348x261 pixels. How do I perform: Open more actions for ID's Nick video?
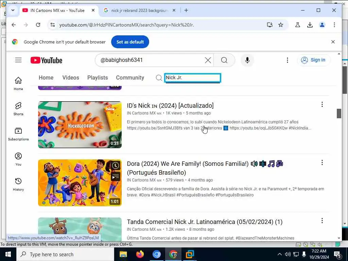(322, 105)
